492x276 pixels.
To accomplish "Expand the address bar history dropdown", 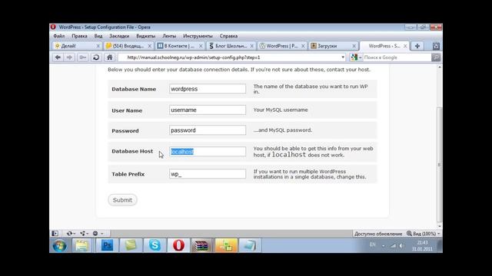I will tap(343, 58).
